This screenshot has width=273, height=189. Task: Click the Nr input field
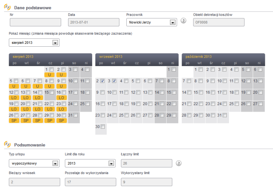tap(35, 22)
